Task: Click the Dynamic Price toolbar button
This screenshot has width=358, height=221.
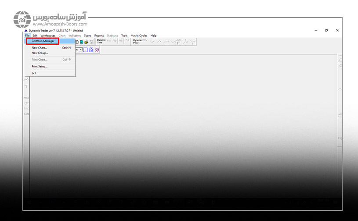Action: 136,41
